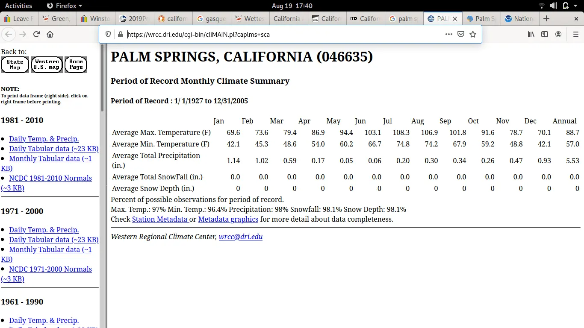Reload the page with the refresh icon
This screenshot has height=328, width=584.
(x=36, y=34)
